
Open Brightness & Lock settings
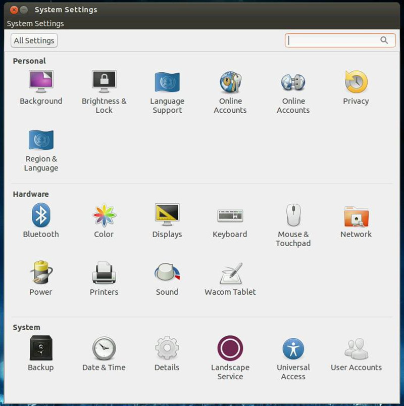tap(104, 92)
